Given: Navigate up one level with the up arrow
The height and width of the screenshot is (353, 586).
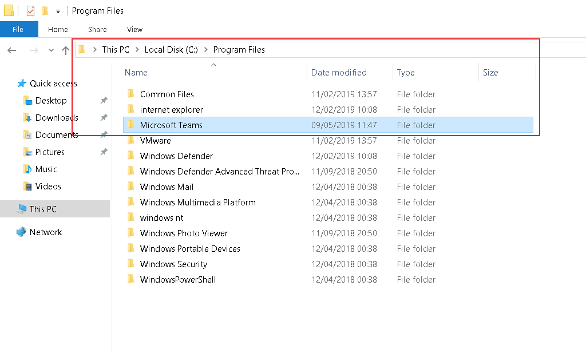Looking at the screenshot, I should [66, 50].
